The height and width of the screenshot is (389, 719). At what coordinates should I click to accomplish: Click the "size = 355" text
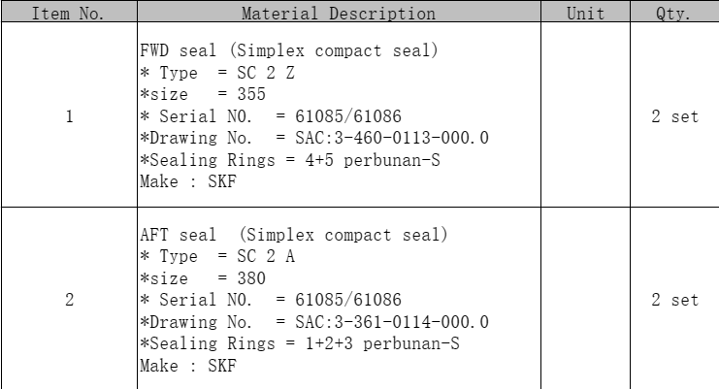pos(204,95)
